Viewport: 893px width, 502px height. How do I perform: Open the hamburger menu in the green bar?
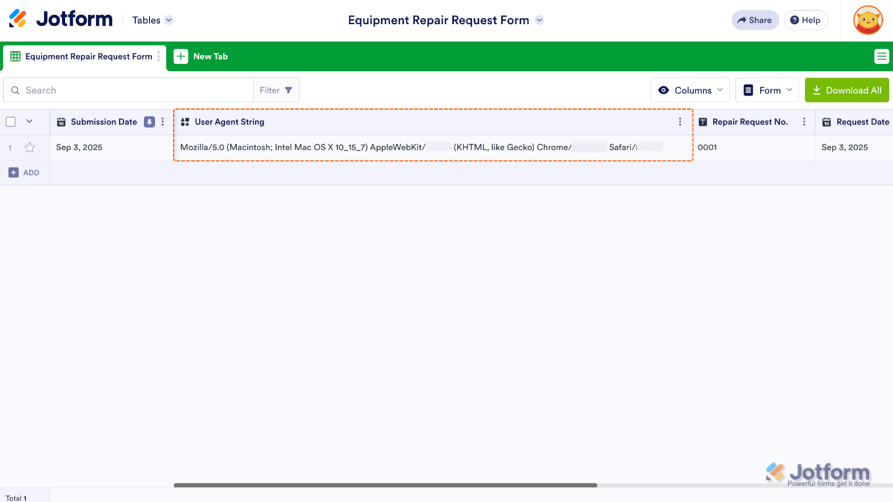tap(881, 56)
